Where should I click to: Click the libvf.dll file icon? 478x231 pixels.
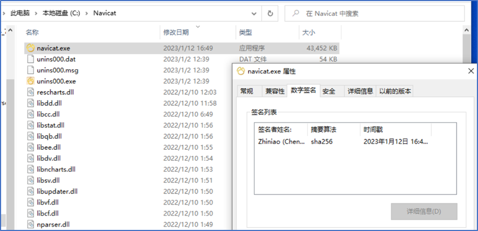click(x=30, y=202)
